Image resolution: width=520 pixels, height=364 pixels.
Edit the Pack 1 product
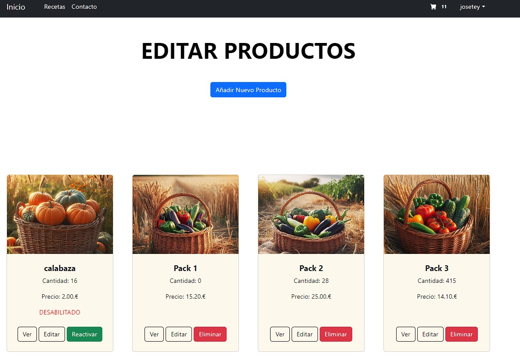click(x=179, y=334)
